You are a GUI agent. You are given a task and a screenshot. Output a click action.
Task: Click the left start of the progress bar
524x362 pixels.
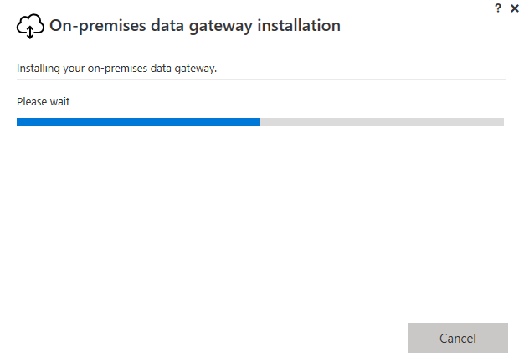coord(20,122)
